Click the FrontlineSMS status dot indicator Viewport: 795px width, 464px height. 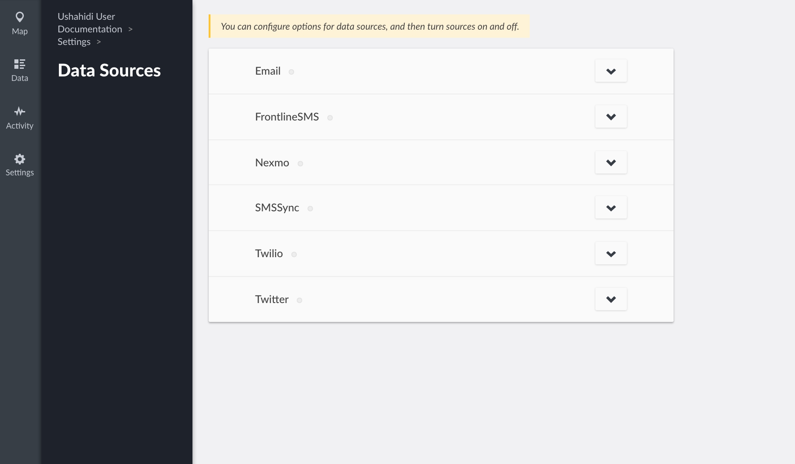tap(330, 118)
